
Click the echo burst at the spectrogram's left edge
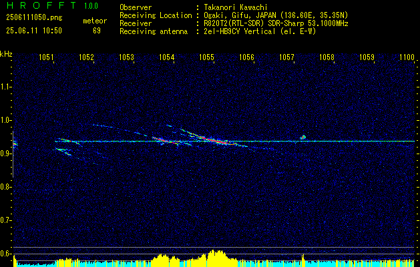(15, 144)
